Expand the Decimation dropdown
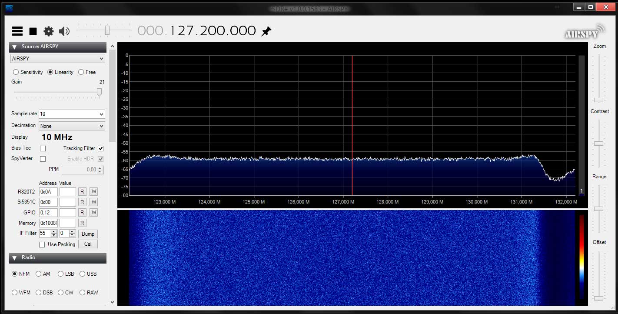Viewport: 618px width, 314px height. click(x=72, y=126)
